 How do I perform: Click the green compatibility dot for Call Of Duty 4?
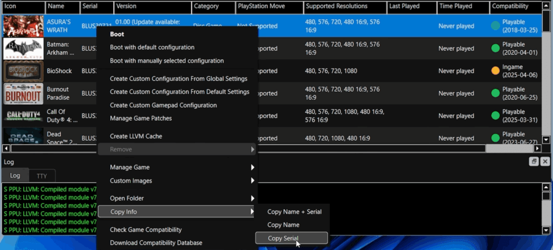click(x=496, y=115)
